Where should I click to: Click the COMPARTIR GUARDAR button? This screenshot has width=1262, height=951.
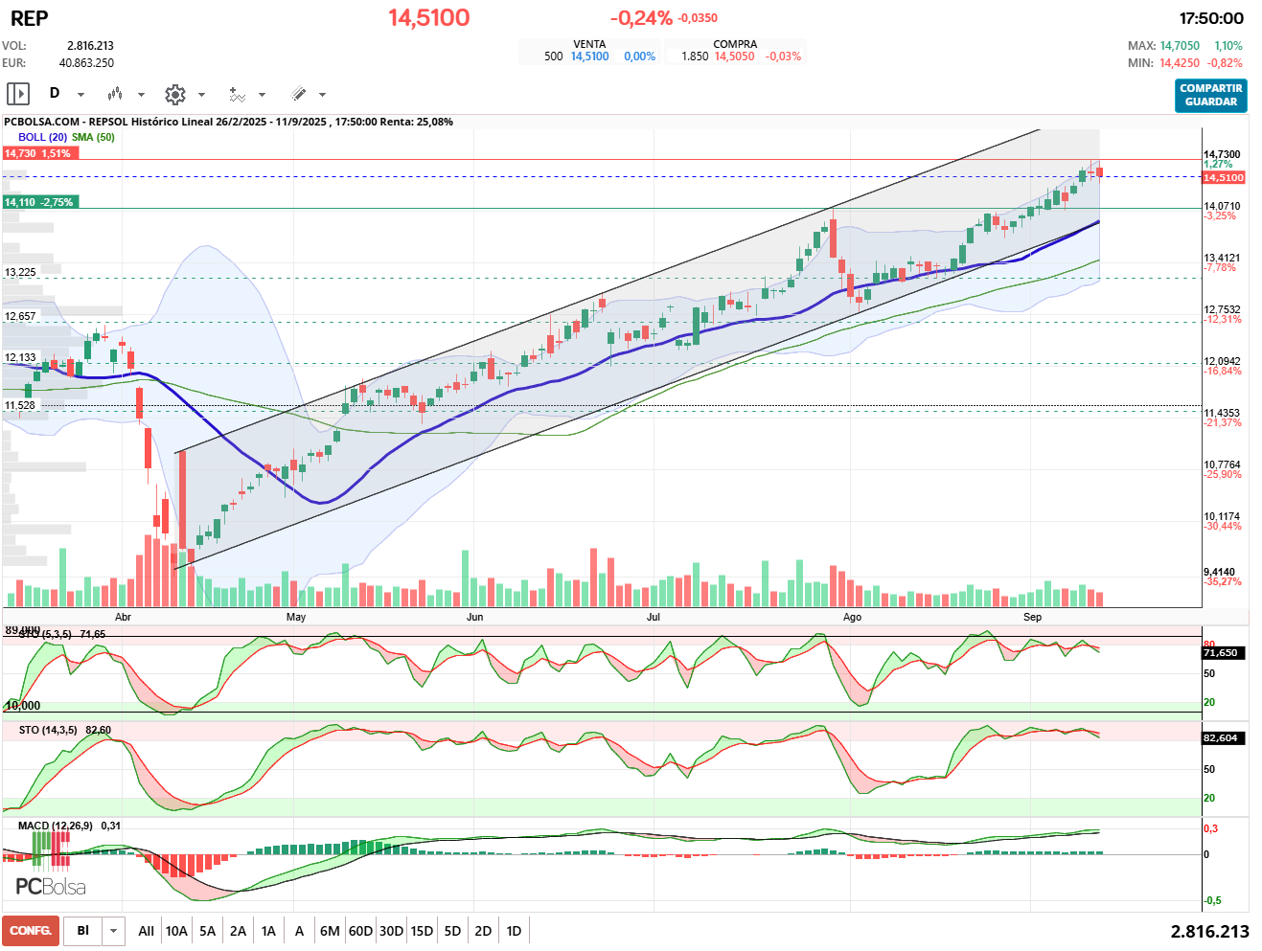[x=1211, y=95]
